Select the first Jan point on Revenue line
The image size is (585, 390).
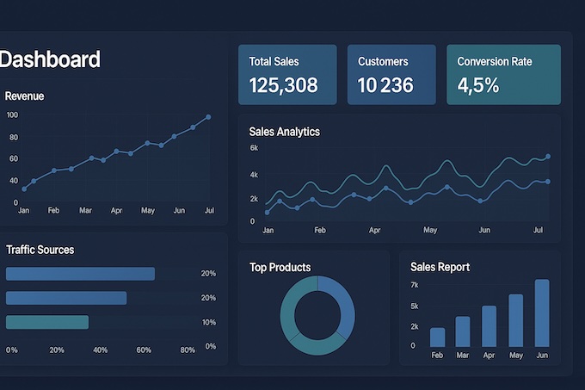pos(24,189)
